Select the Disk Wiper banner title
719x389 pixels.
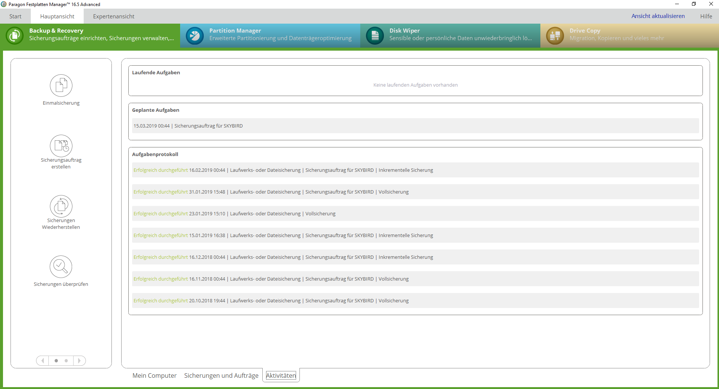[x=405, y=30]
